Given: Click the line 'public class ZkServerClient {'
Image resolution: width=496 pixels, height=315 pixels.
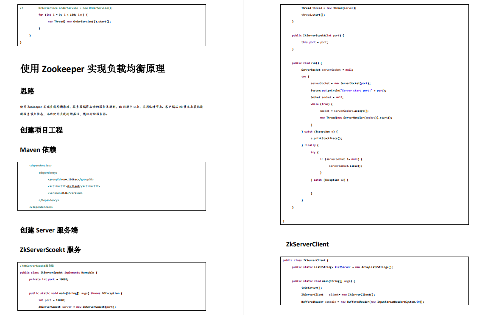Looking at the screenshot, I should click(x=306, y=260).
